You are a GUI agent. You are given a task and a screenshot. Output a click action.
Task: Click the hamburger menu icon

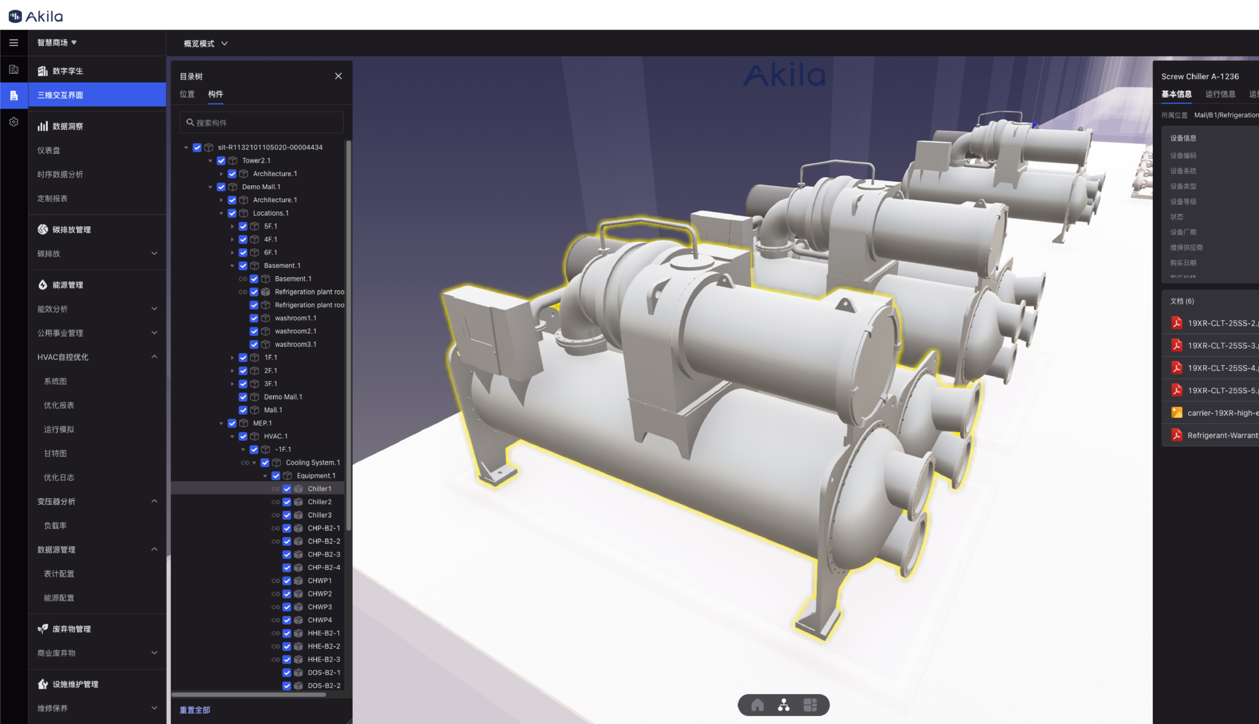[14, 43]
